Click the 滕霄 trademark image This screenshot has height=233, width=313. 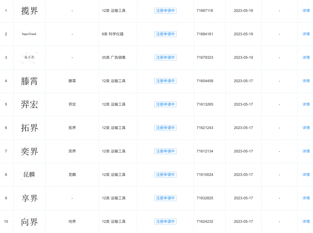click(x=29, y=81)
